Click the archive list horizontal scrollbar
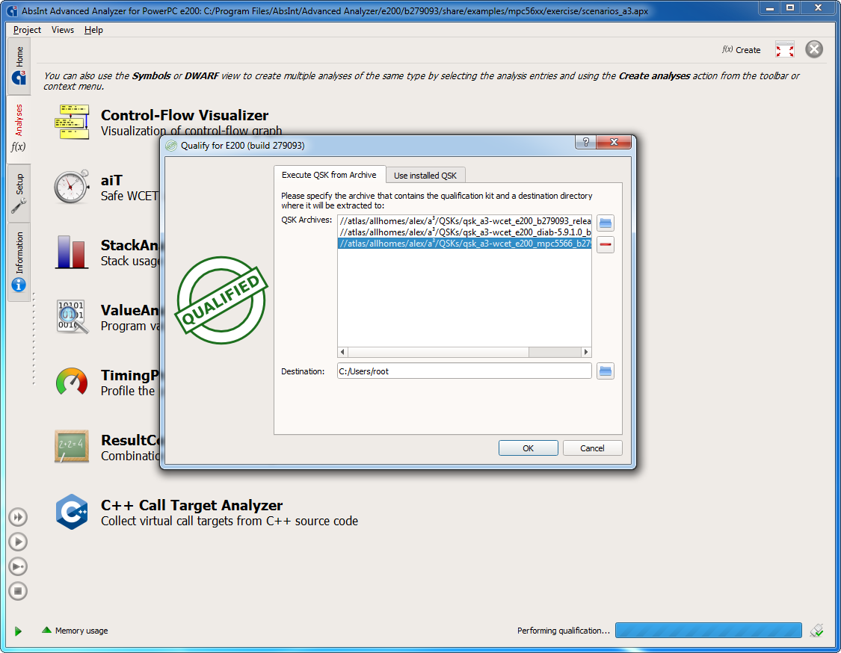The image size is (841, 653). point(438,352)
